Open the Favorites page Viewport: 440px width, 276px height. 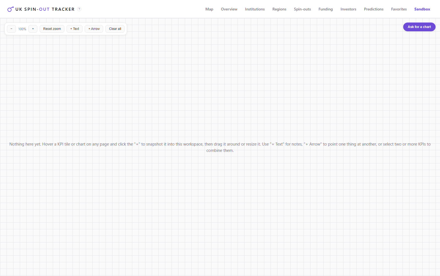click(x=399, y=9)
